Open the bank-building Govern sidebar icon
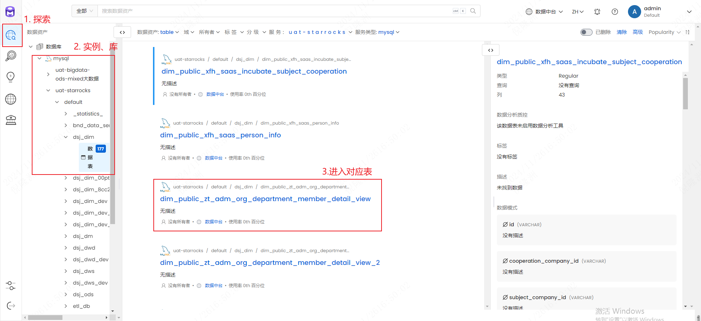 [11, 120]
